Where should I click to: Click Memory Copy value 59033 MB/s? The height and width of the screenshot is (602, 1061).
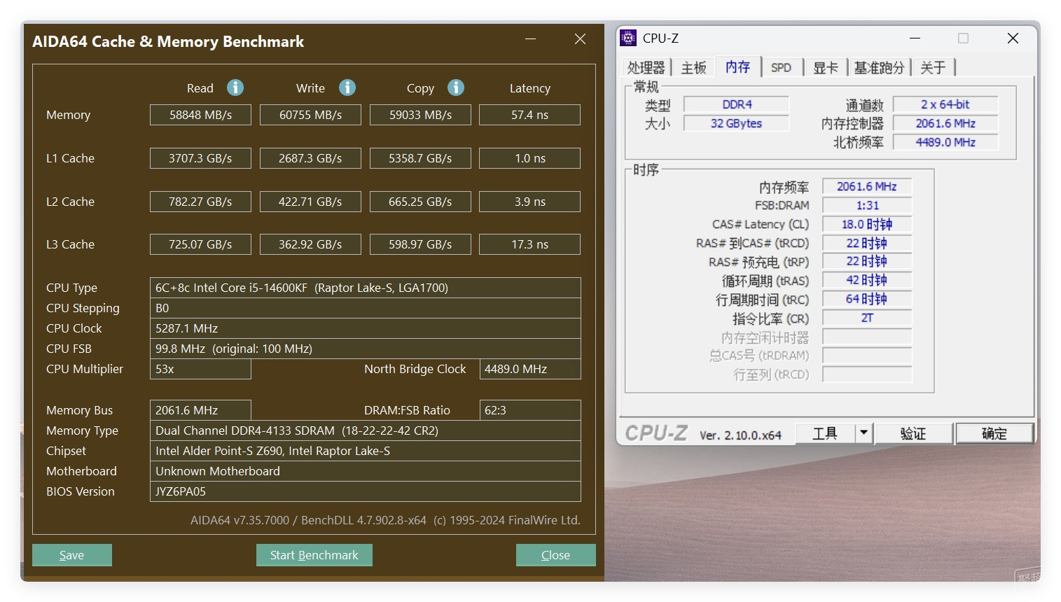420,115
